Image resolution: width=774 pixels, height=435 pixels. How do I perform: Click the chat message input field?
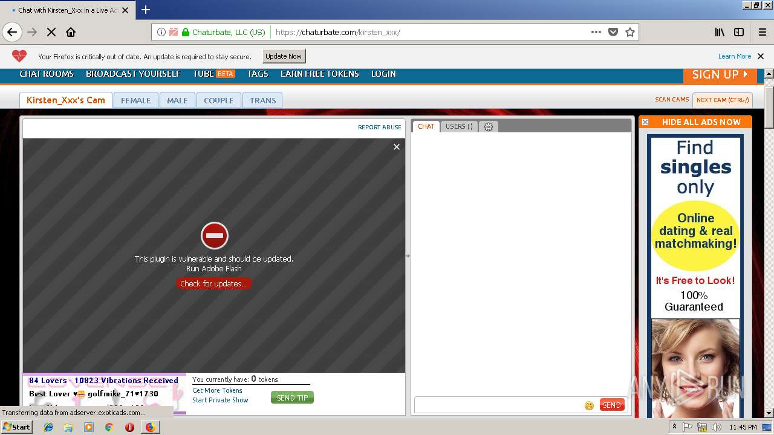(x=499, y=405)
